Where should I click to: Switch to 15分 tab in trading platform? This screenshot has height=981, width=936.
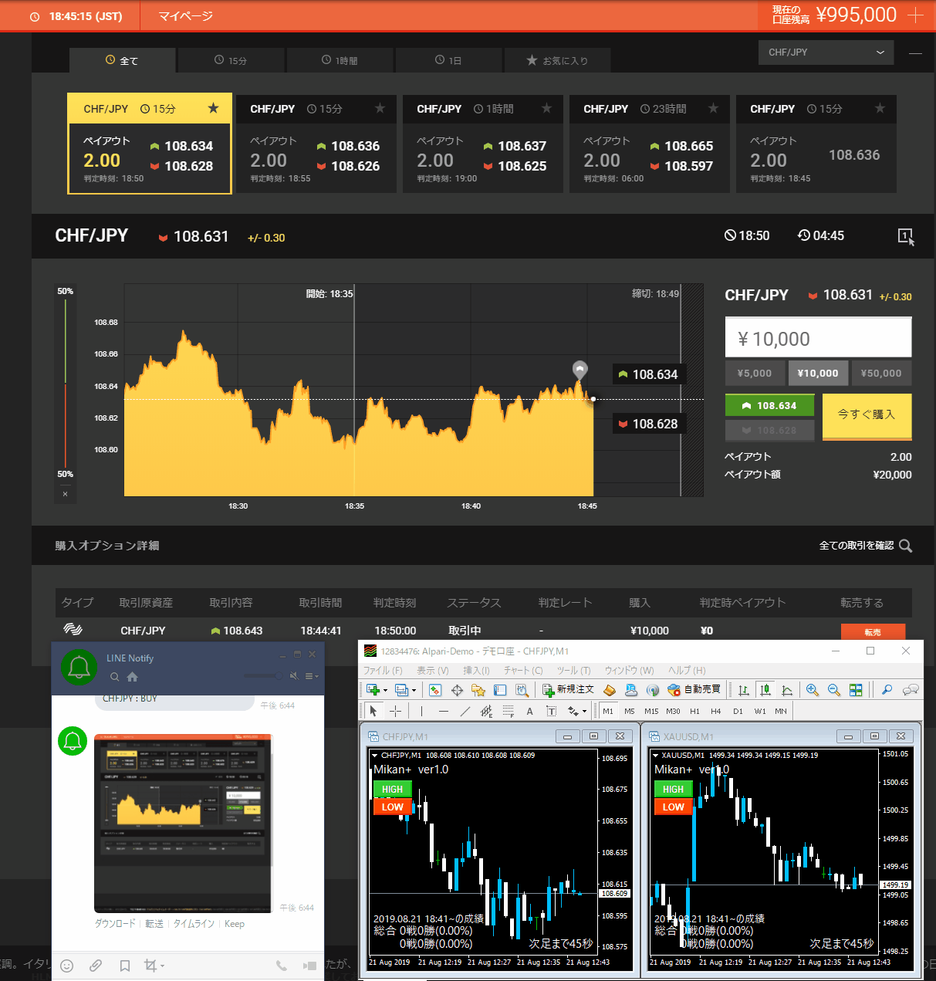[231, 60]
